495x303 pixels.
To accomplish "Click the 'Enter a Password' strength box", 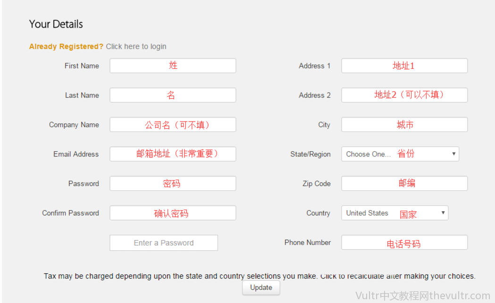I will [164, 243].
